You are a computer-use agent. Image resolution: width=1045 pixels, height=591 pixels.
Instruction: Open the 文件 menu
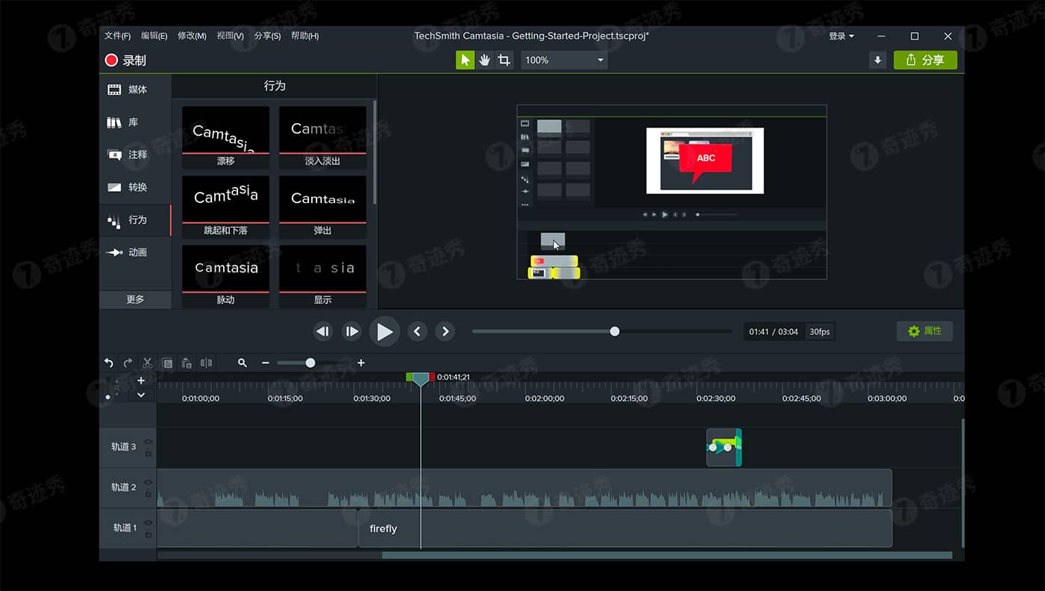(117, 35)
